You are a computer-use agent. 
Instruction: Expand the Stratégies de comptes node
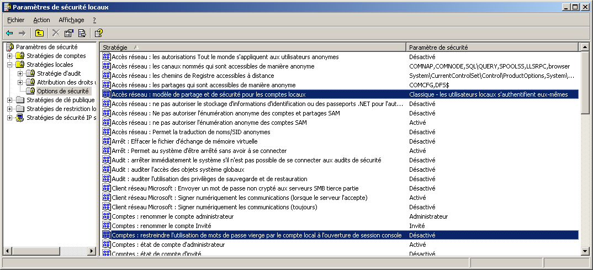pos(10,56)
